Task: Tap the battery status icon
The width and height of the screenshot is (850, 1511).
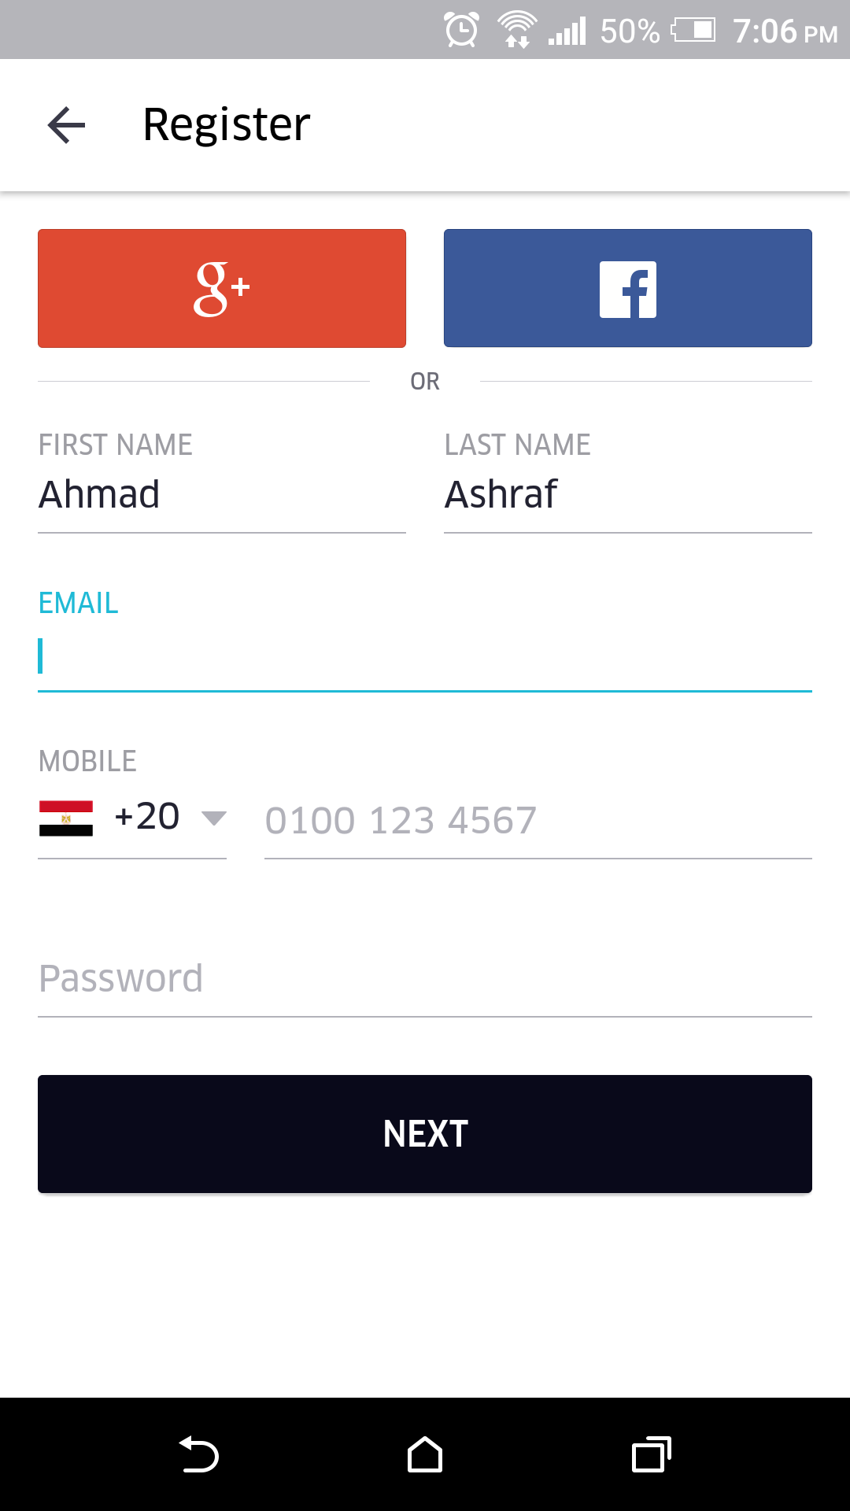Action: coord(693,31)
